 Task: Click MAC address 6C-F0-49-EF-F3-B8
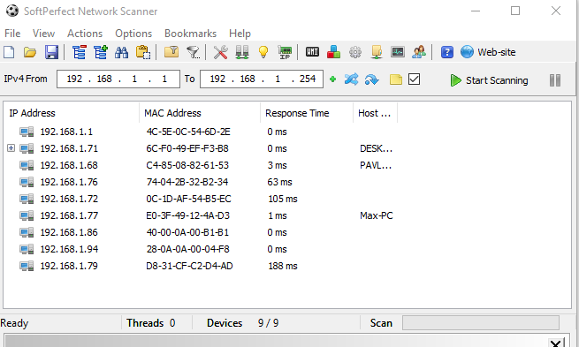187,148
